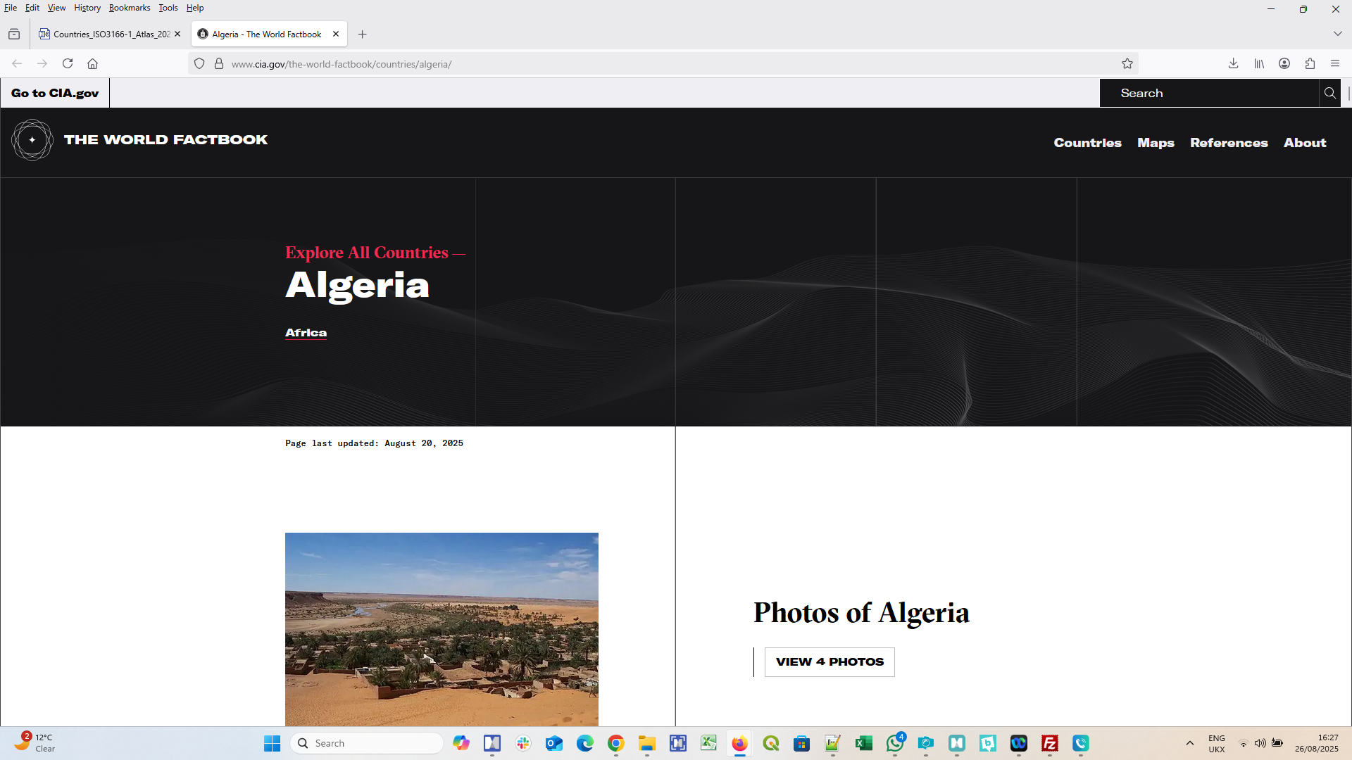Open the Maps navigation link
Image resolution: width=1352 pixels, height=760 pixels.
pos(1156,143)
